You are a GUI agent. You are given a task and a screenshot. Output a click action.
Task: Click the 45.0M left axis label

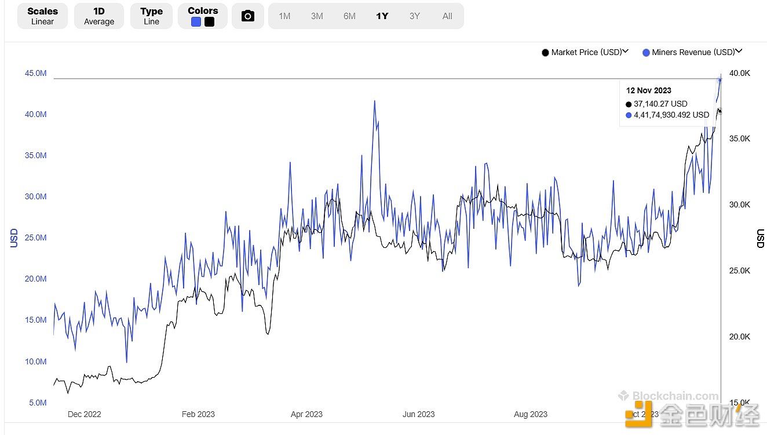tap(35, 73)
